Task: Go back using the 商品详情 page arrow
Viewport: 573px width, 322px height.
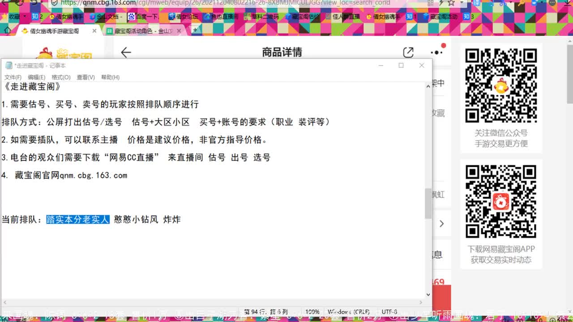Action: (x=126, y=52)
